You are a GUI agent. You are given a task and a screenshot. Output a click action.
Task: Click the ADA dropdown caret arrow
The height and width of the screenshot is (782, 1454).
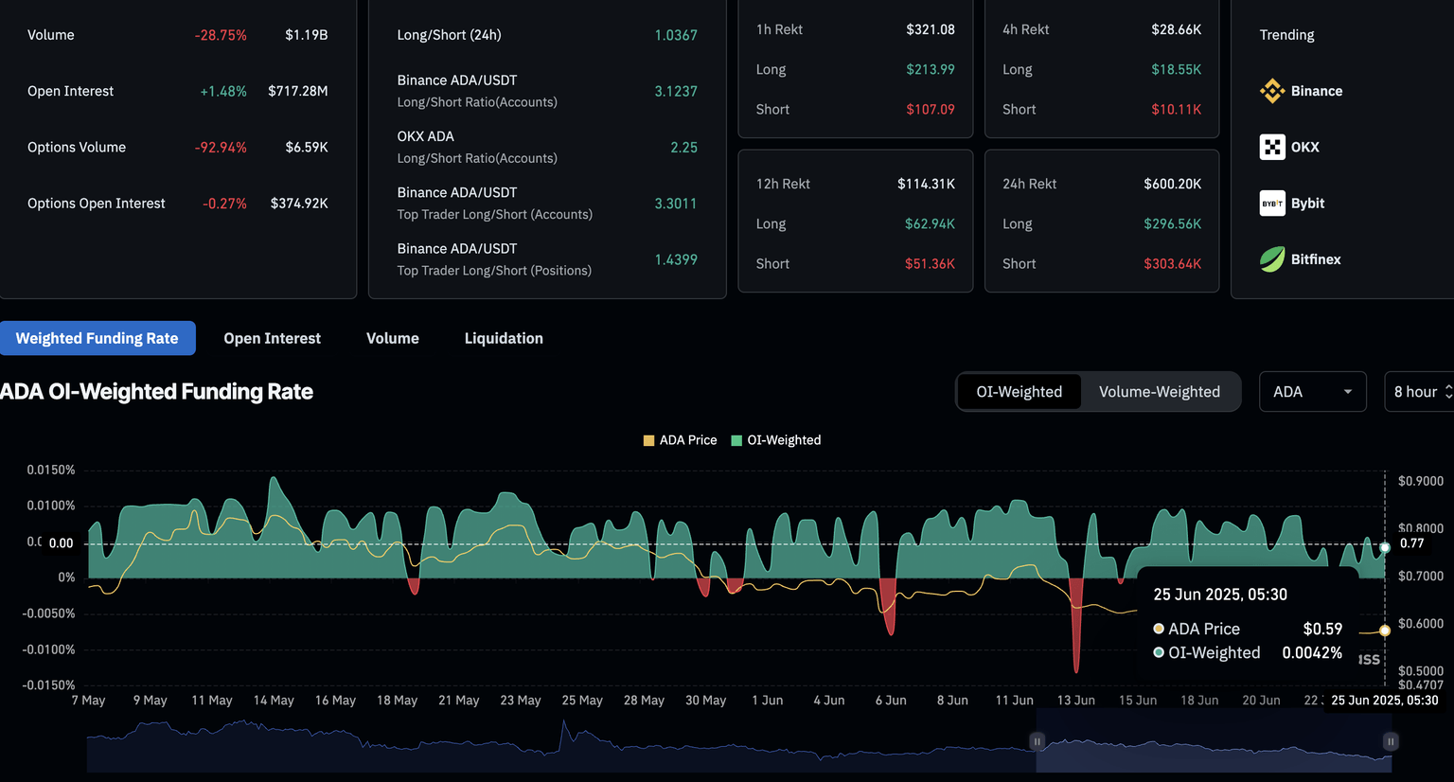(1348, 392)
